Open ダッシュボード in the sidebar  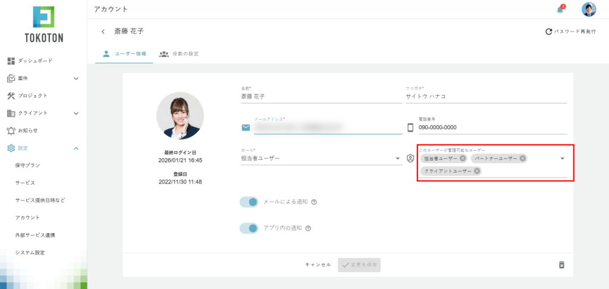coord(34,61)
